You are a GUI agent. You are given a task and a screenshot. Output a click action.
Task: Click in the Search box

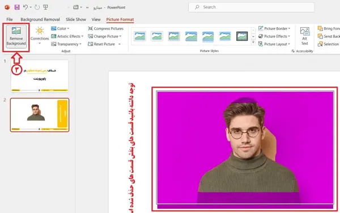click(x=251, y=7)
